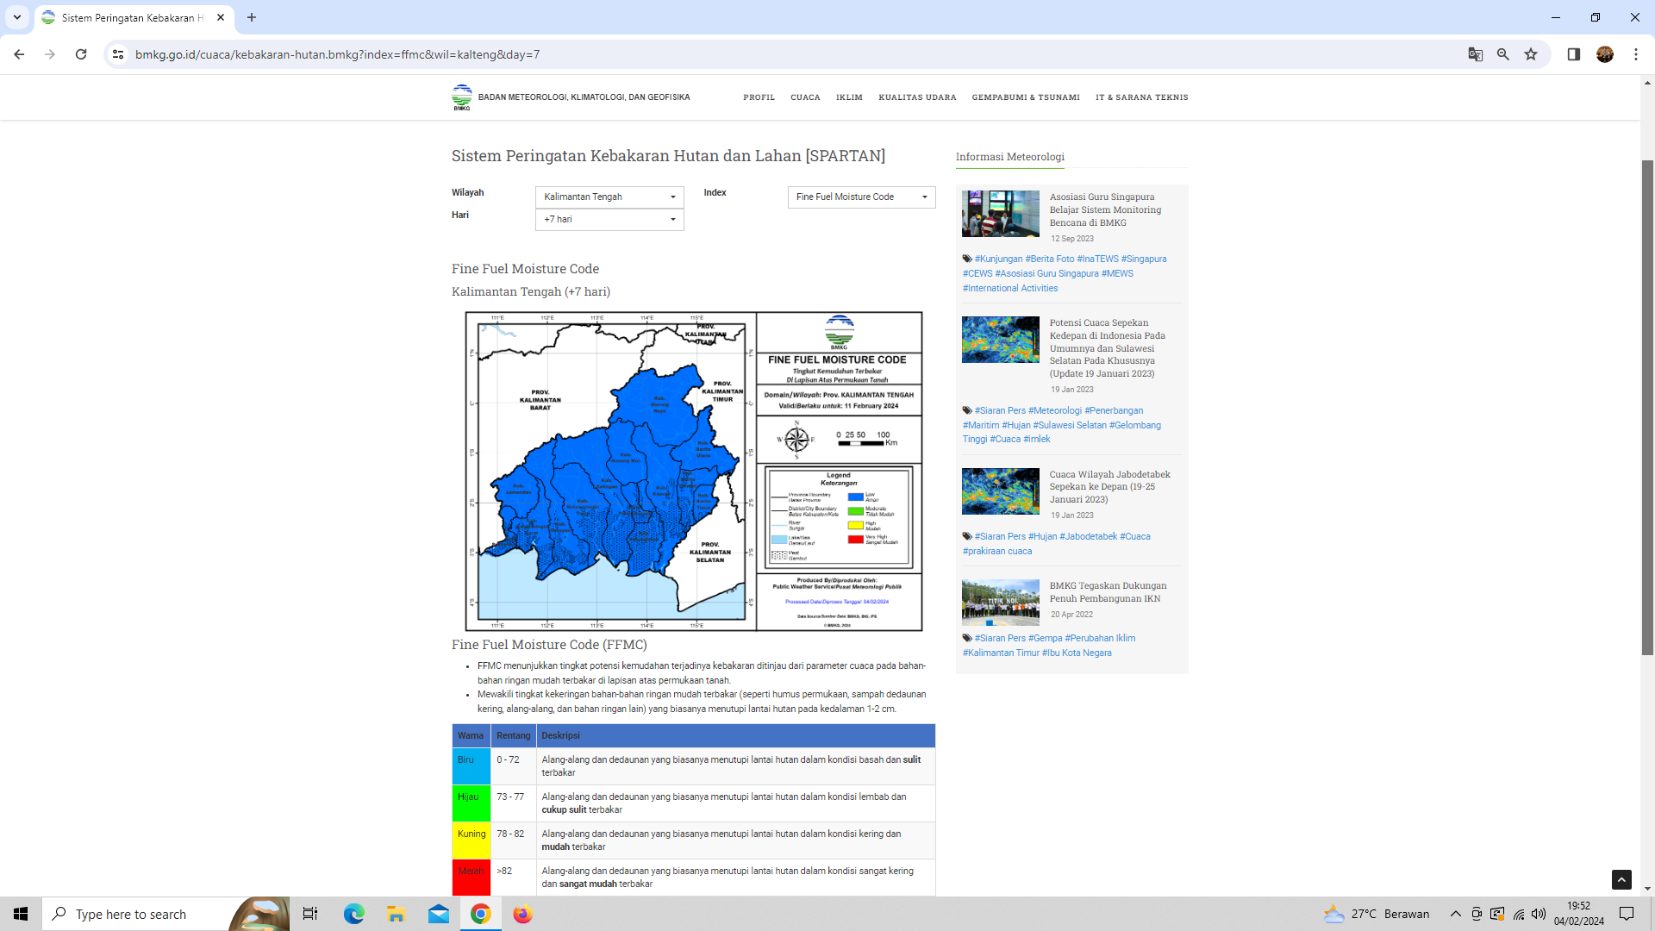Open the GEMPABUMI & TSUNAMI menu
Screen dimensions: 1655x931
click(1026, 97)
